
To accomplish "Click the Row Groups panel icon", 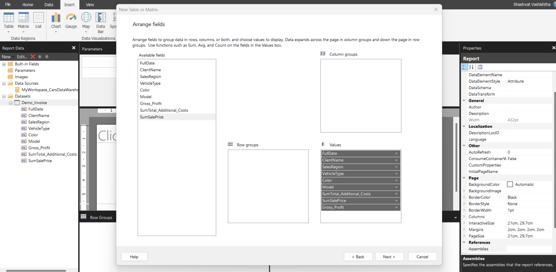I will 84,217.
